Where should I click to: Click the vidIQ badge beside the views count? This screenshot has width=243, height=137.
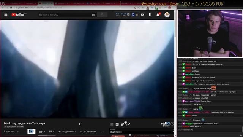tap(31, 131)
